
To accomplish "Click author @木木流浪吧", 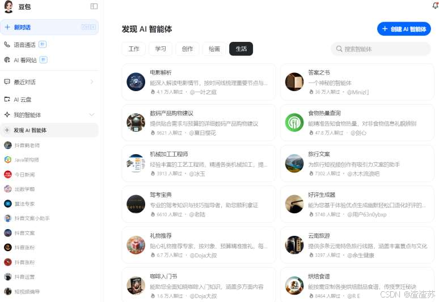I will (363, 174).
